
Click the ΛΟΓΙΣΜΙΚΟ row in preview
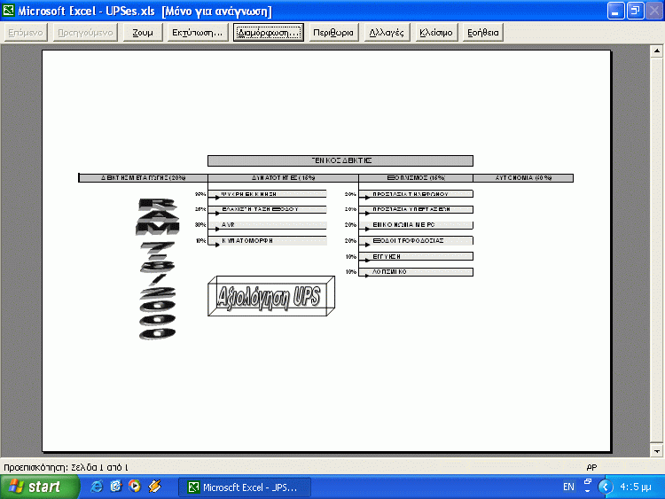(416, 272)
